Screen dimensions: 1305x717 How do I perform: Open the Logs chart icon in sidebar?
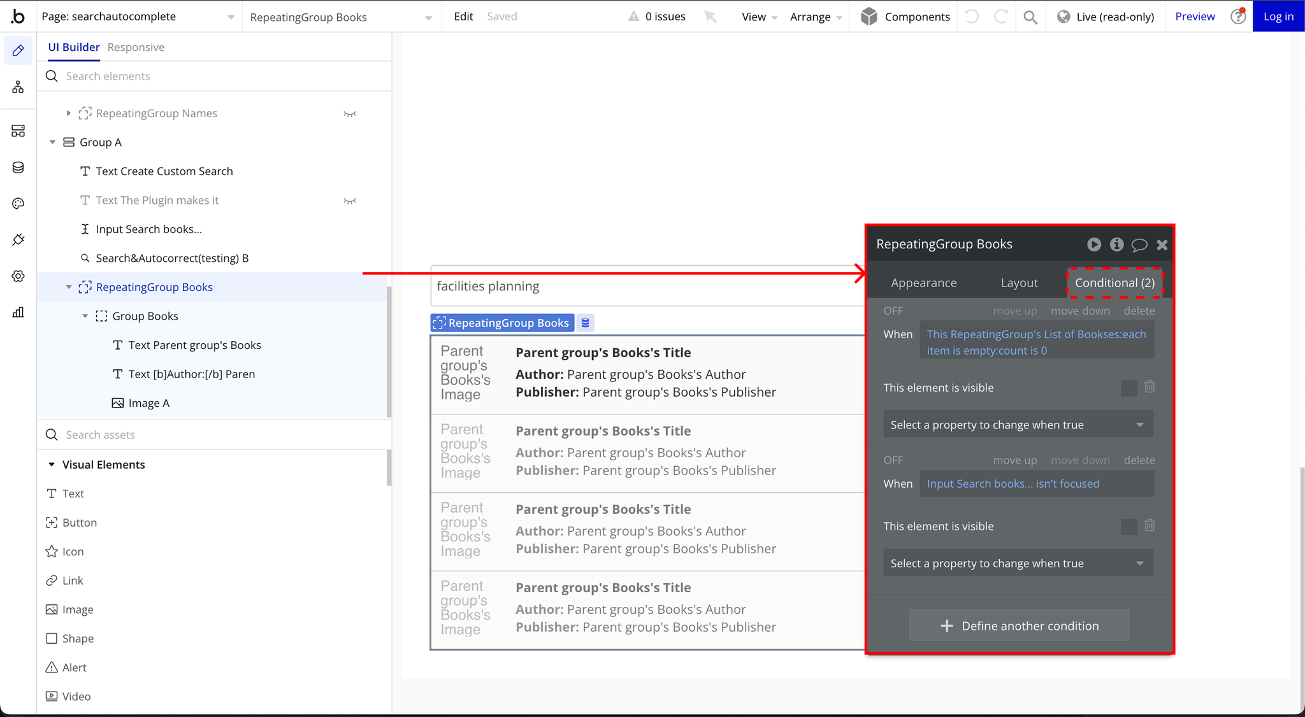click(x=18, y=312)
